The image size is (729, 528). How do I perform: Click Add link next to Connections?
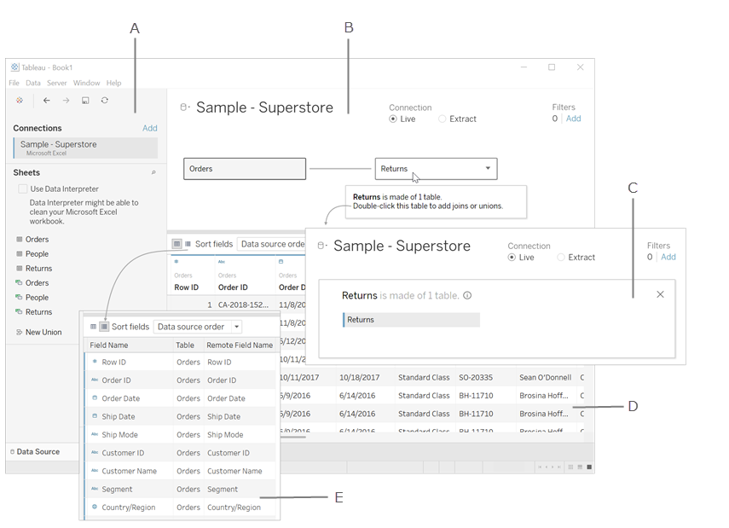pos(150,128)
